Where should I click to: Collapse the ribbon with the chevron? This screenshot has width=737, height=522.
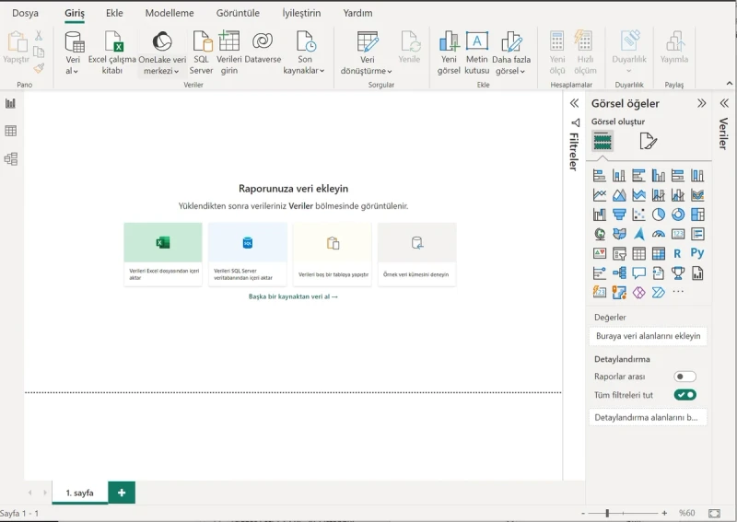point(729,83)
